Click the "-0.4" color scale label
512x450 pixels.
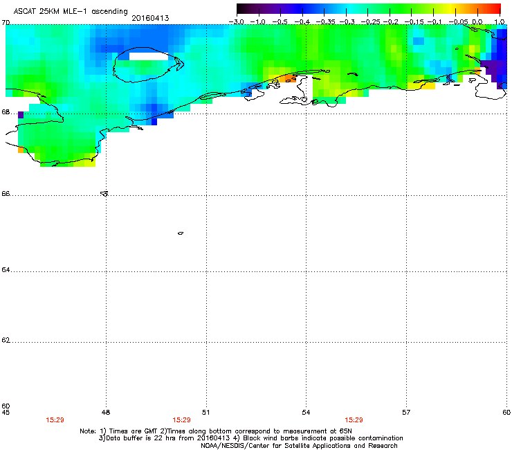302,22
